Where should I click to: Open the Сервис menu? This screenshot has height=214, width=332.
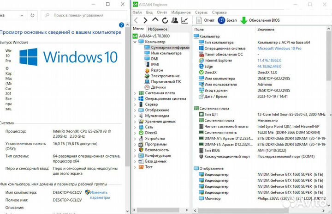(202, 12)
